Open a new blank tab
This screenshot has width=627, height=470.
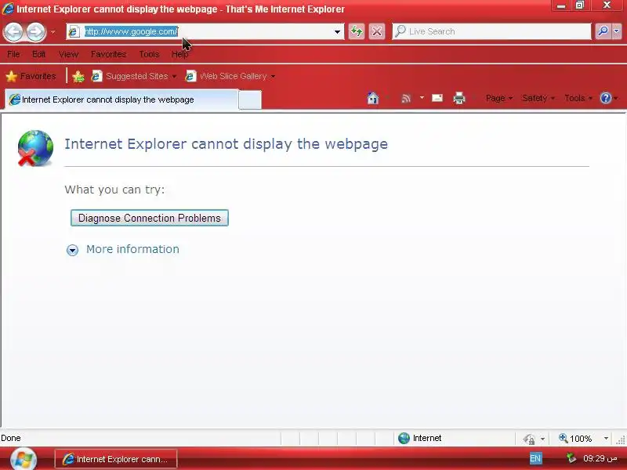(250, 100)
